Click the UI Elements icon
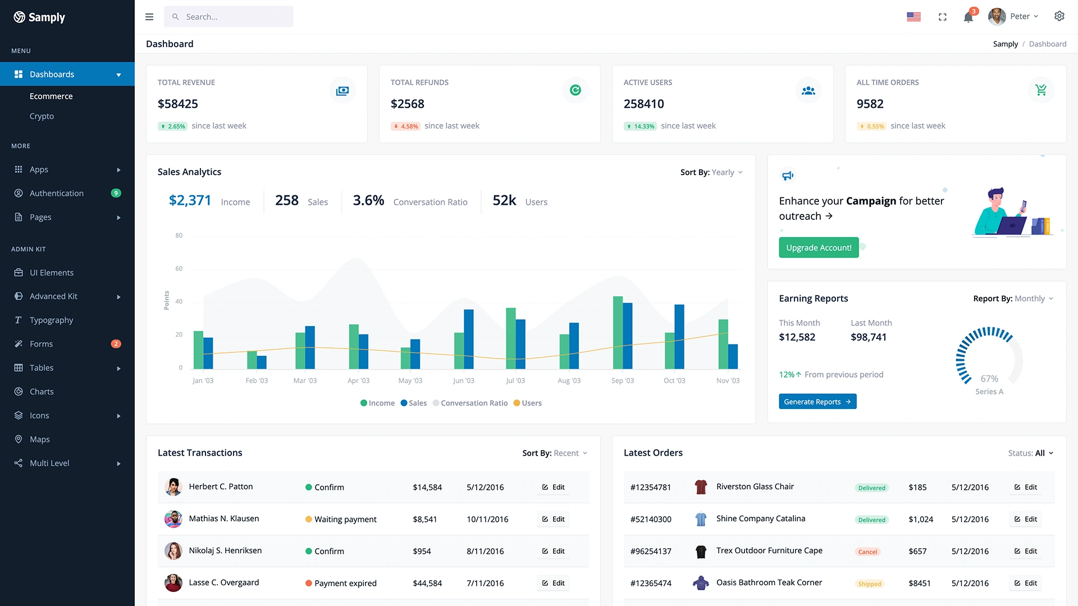The width and height of the screenshot is (1078, 606). pyautogui.click(x=19, y=273)
